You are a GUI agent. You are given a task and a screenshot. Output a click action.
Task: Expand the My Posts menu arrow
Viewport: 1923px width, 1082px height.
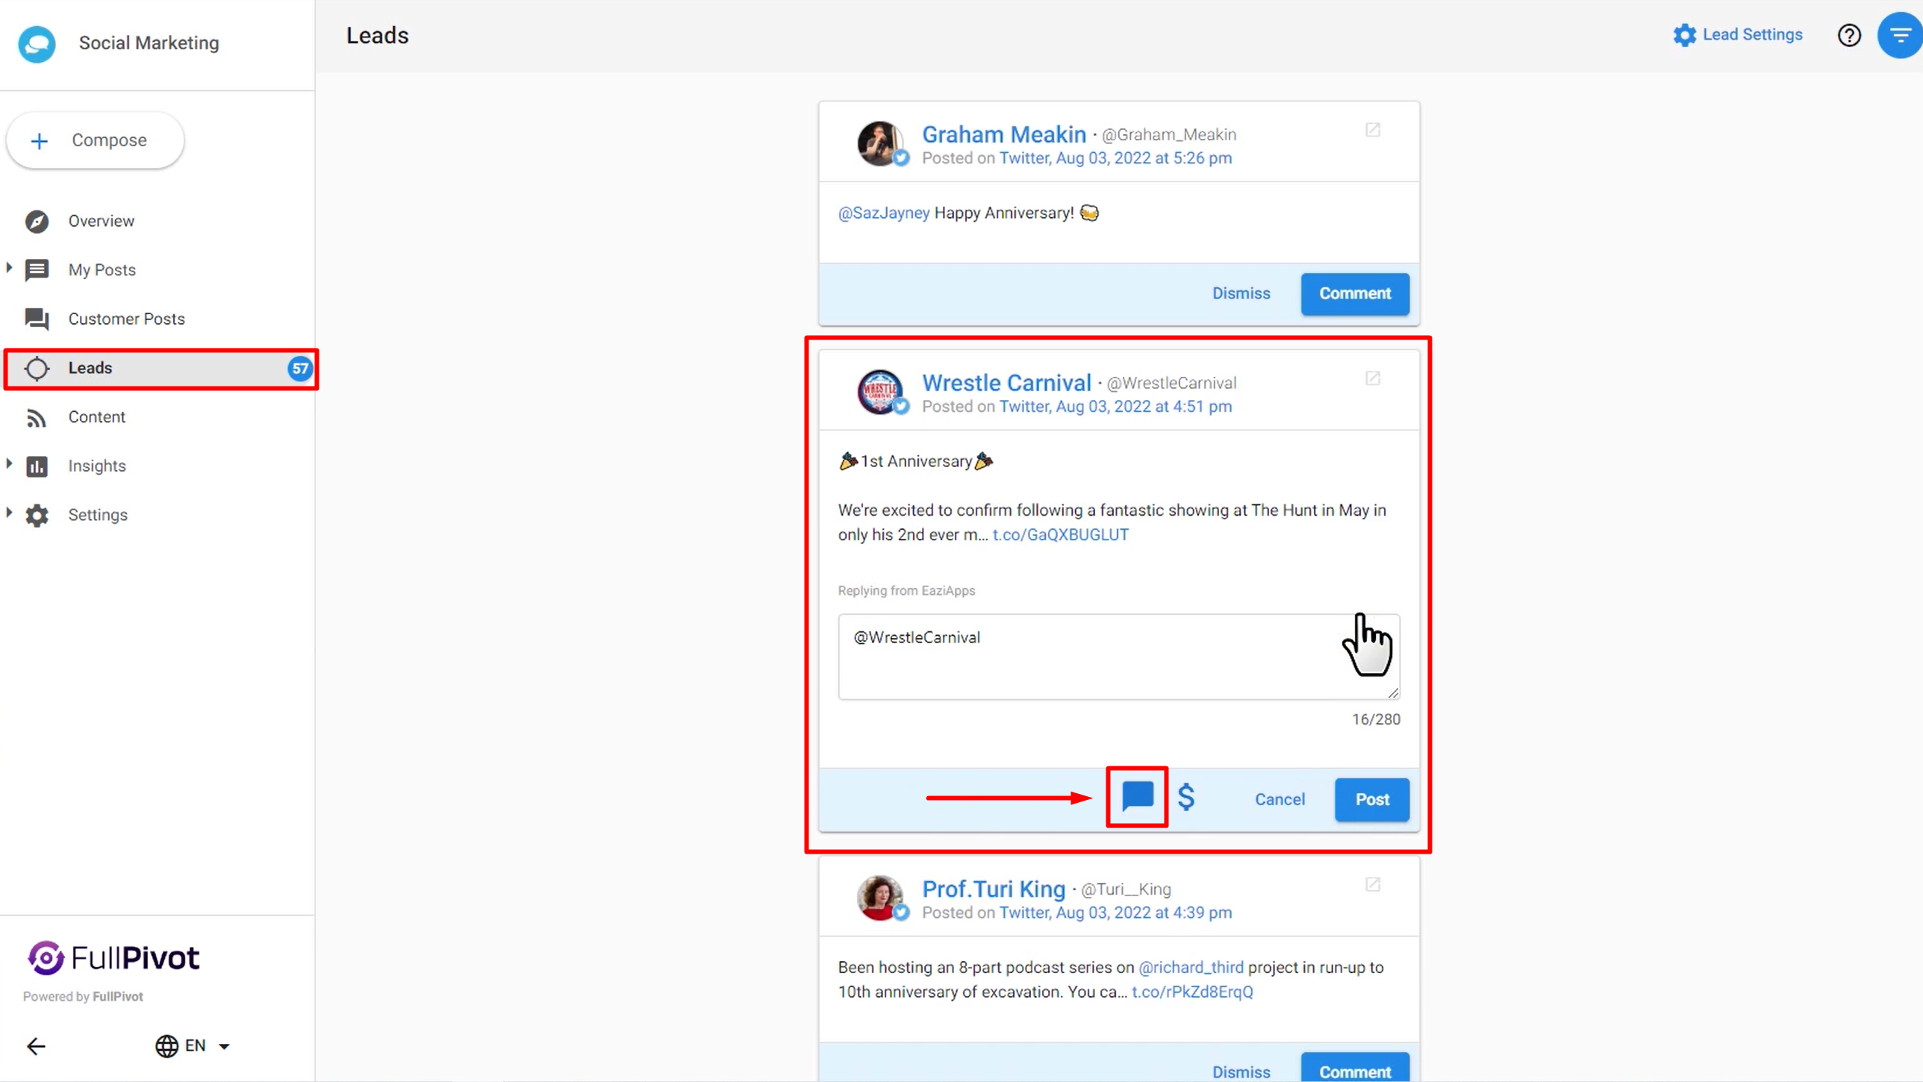pos(9,268)
